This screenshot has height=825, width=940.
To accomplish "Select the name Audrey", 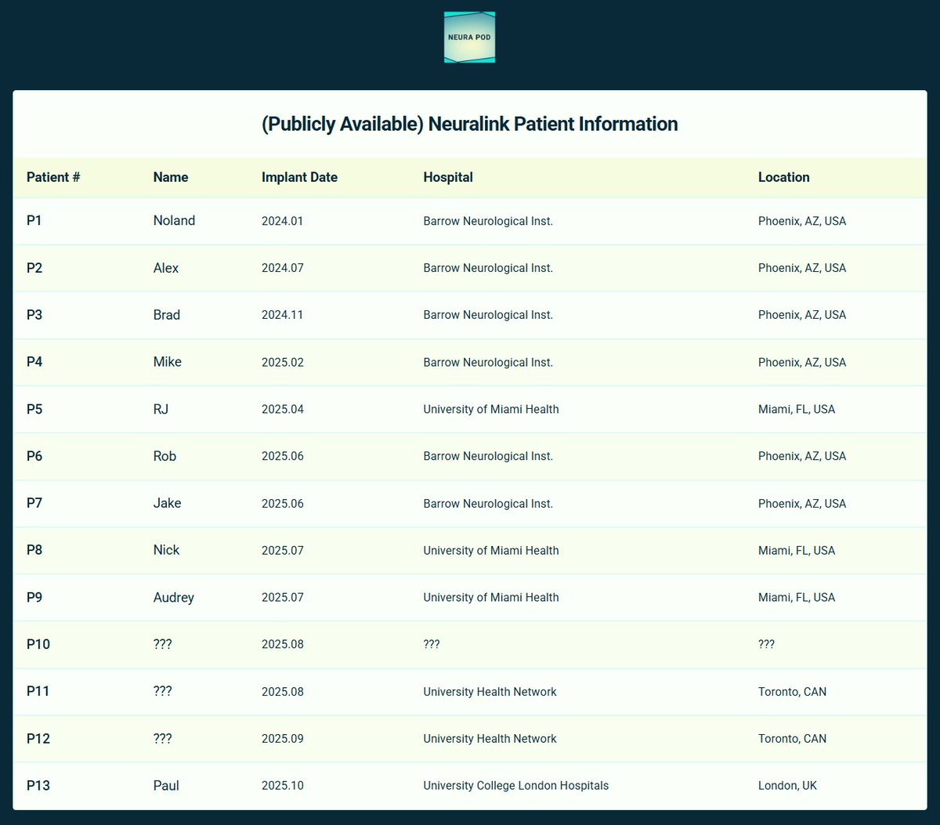I will pyautogui.click(x=174, y=597).
